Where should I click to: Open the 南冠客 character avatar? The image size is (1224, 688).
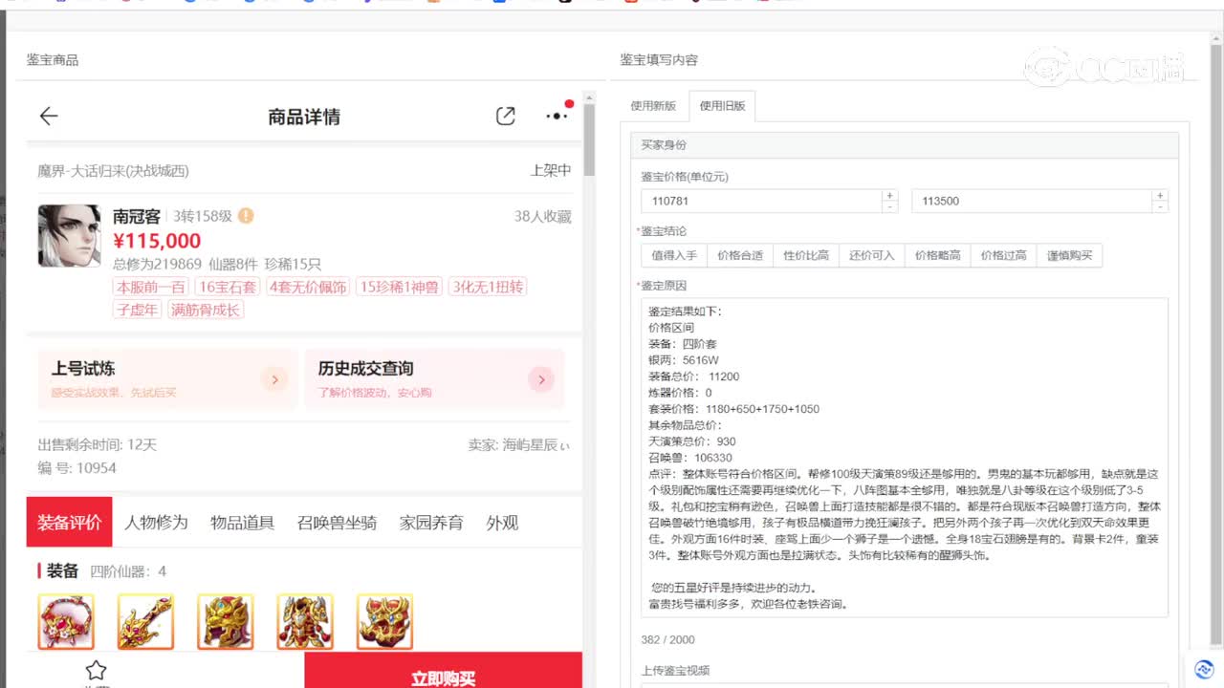click(69, 235)
